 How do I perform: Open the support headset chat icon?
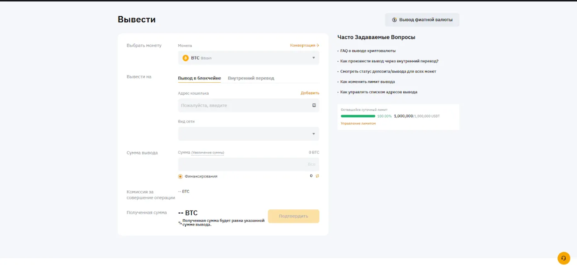[x=563, y=258]
